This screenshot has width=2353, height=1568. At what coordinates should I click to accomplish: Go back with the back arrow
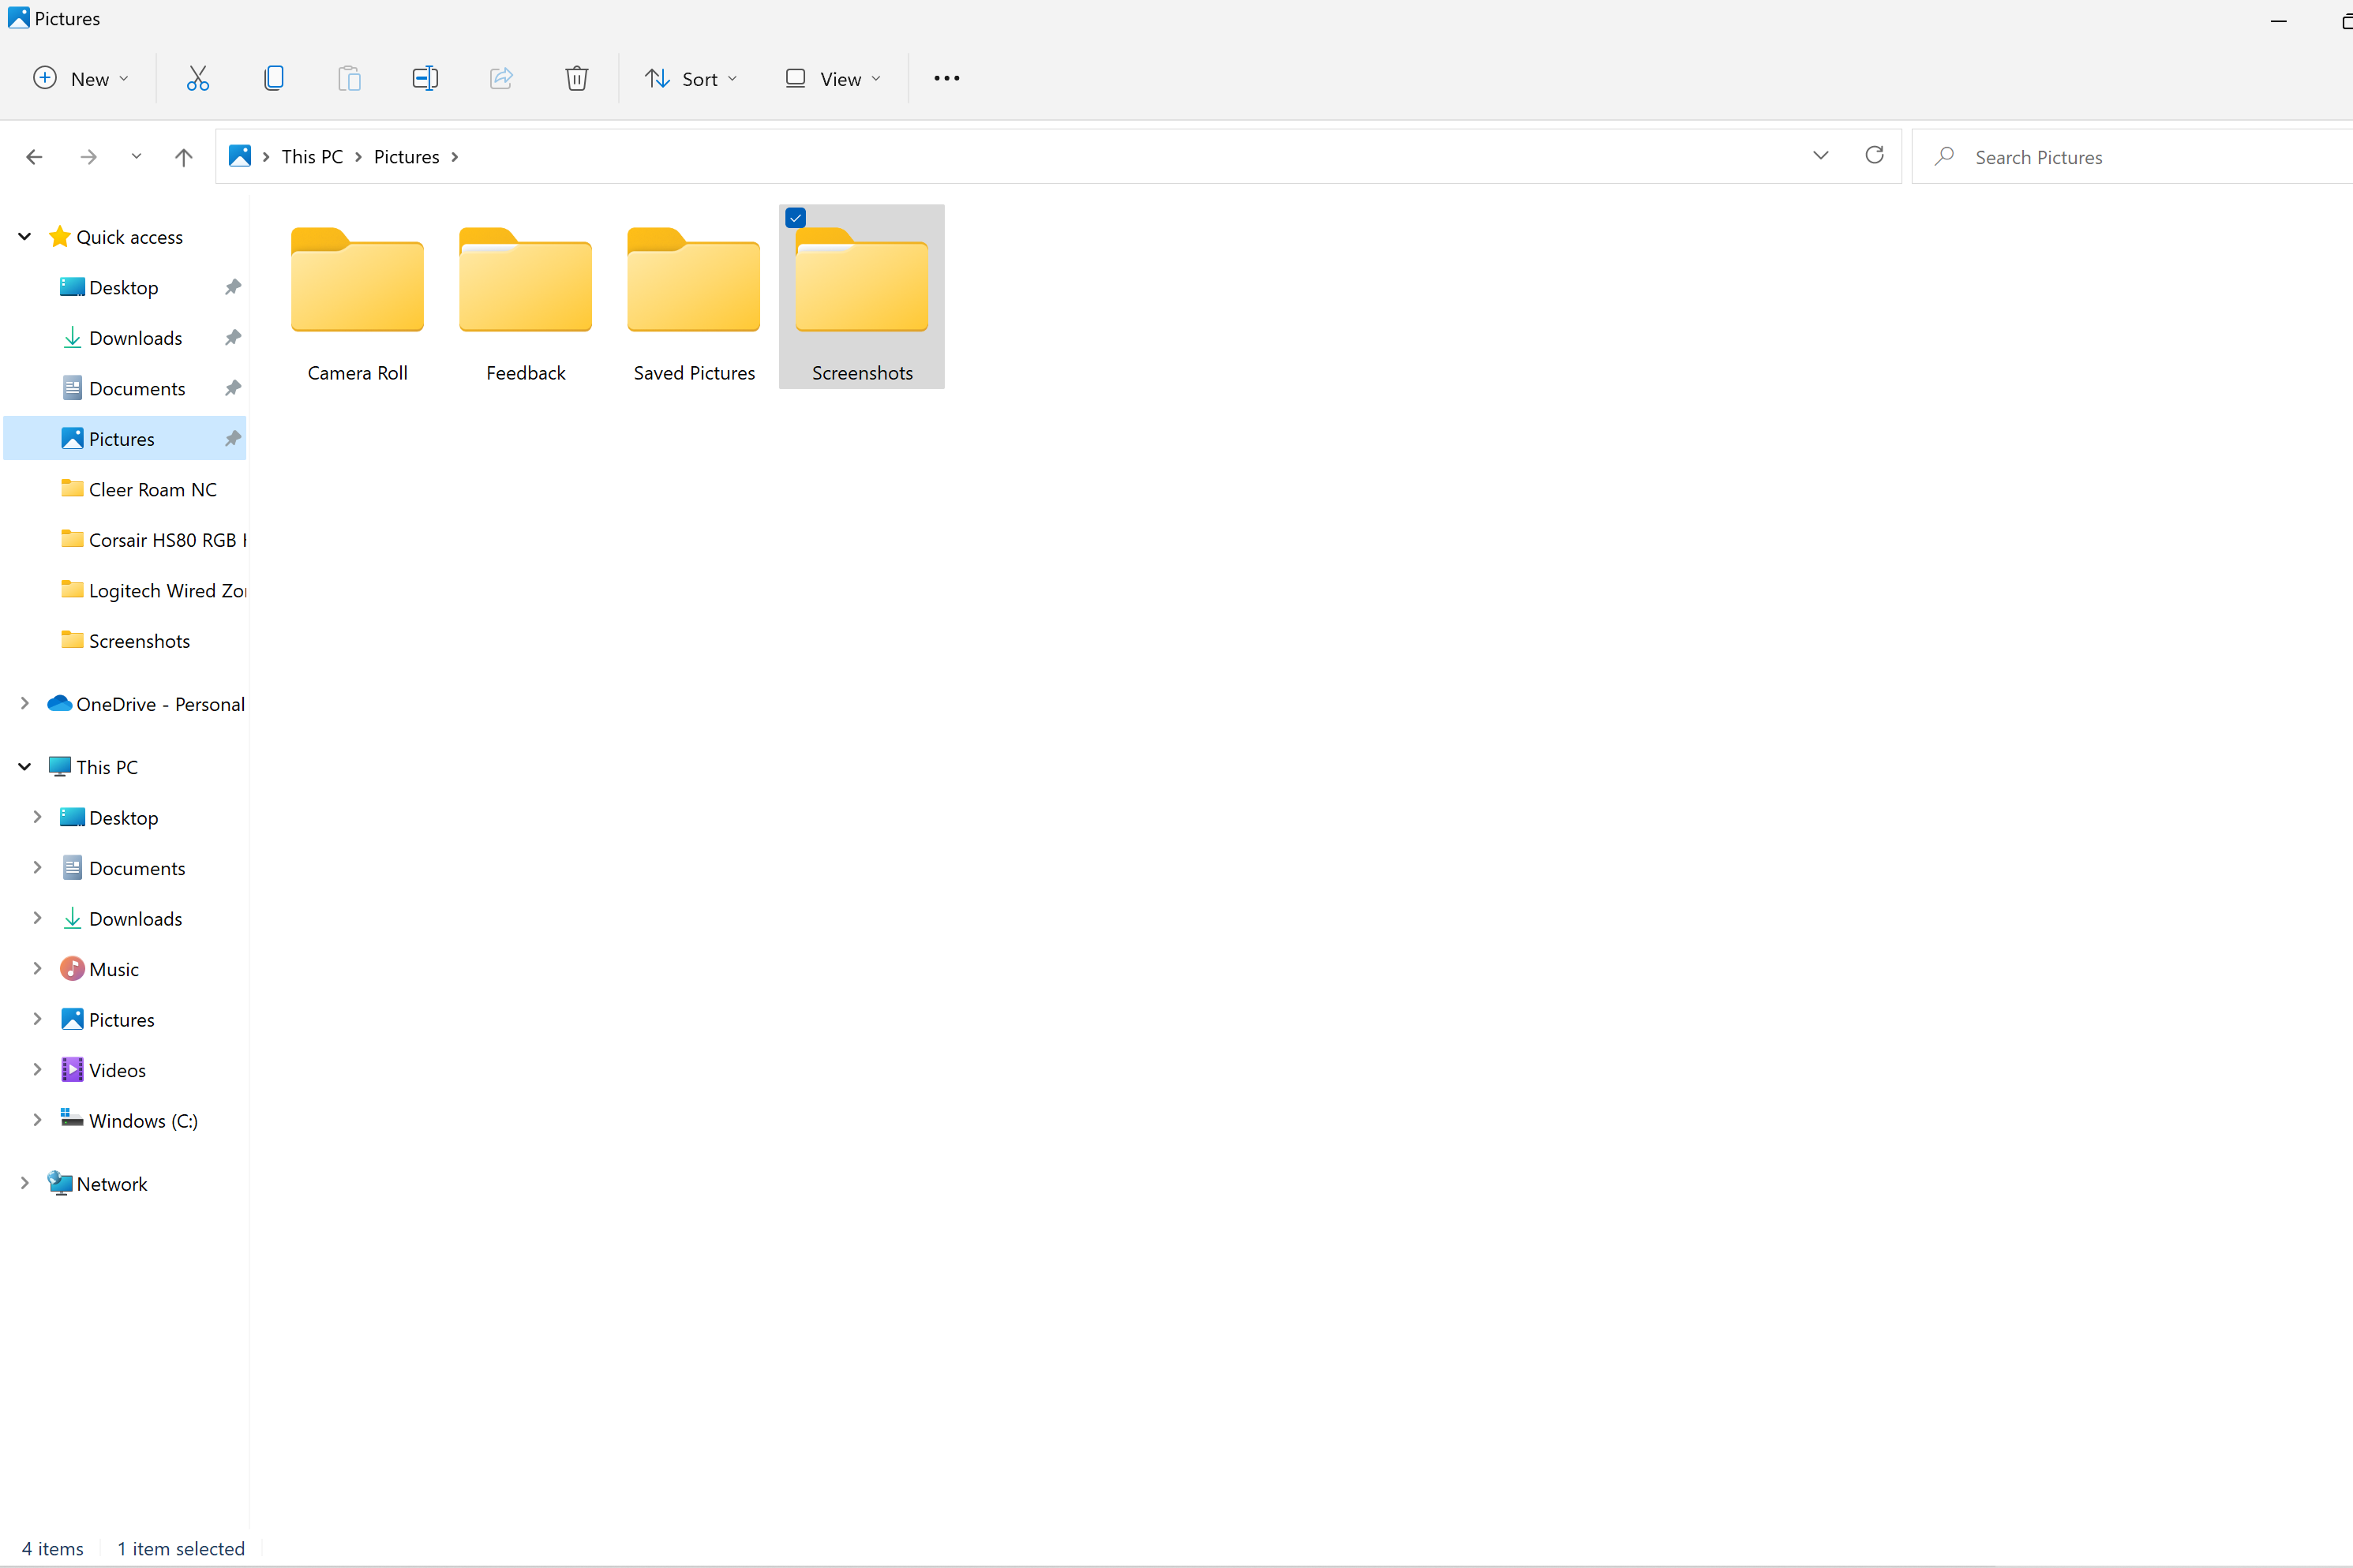click(x=34, y=157)
